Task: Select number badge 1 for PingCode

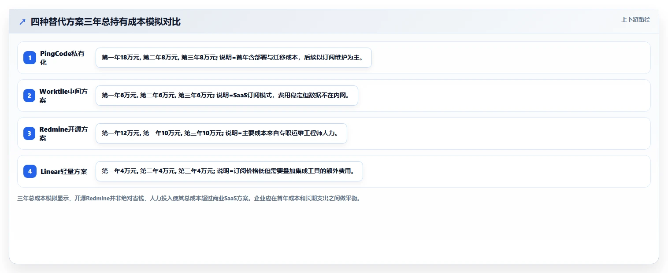Action: (30, 58)
